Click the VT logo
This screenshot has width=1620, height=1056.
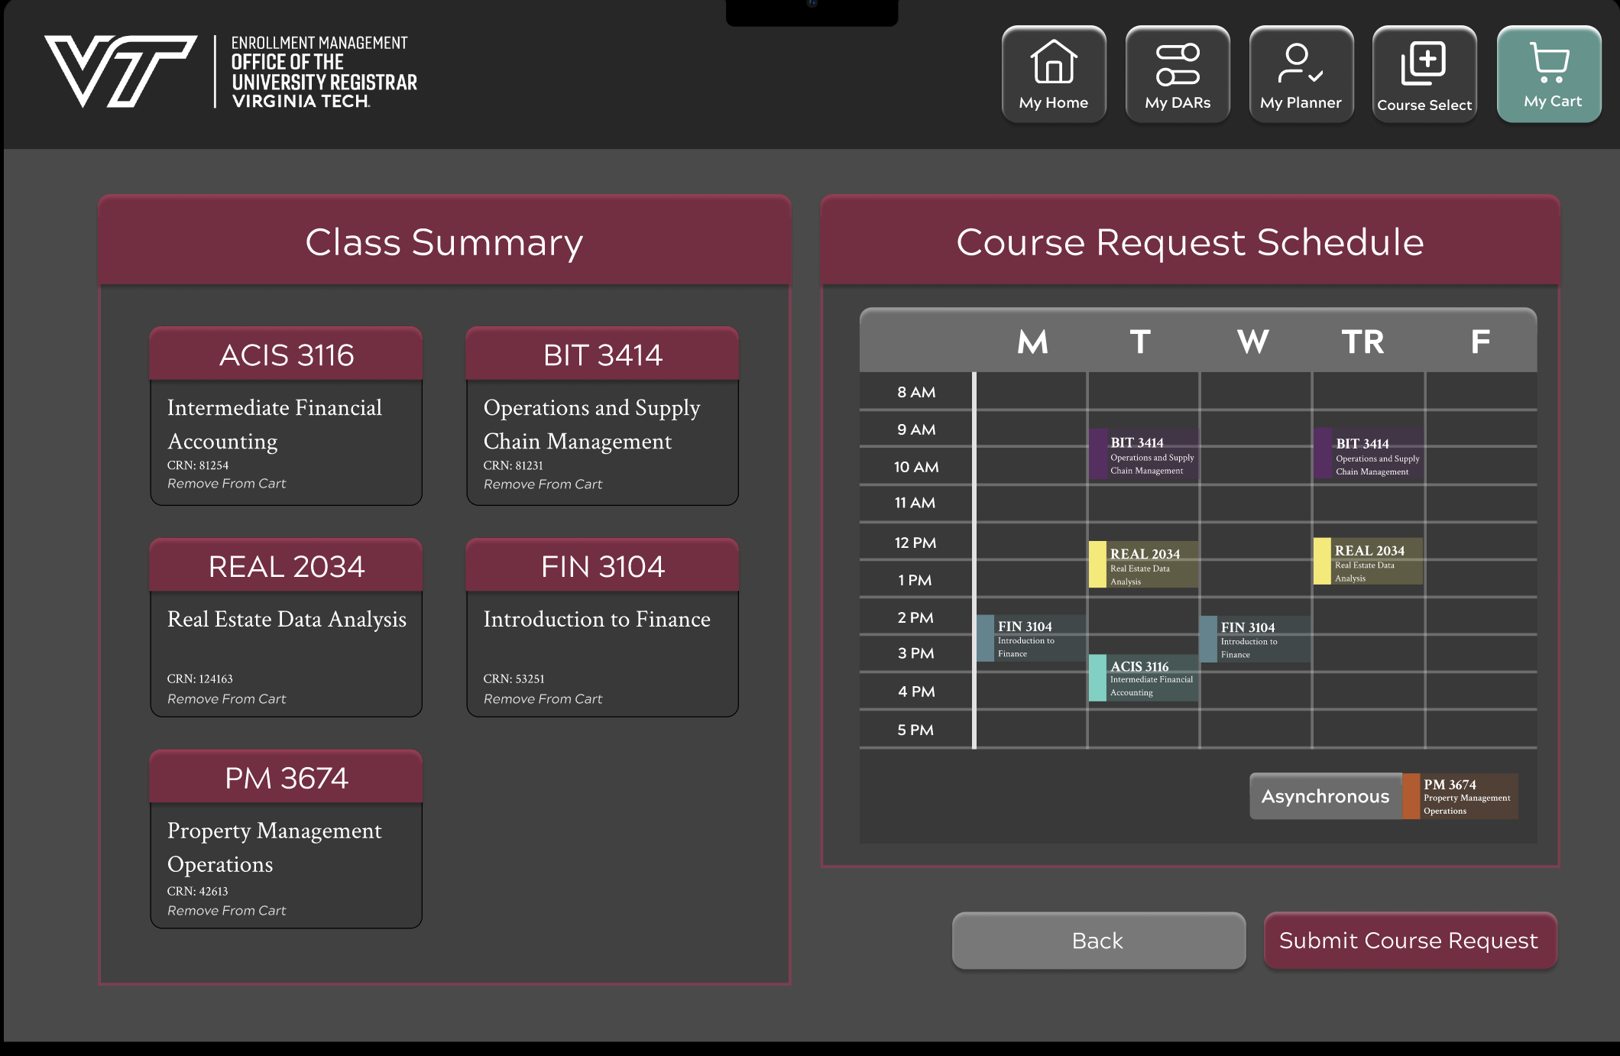point(120,70)
